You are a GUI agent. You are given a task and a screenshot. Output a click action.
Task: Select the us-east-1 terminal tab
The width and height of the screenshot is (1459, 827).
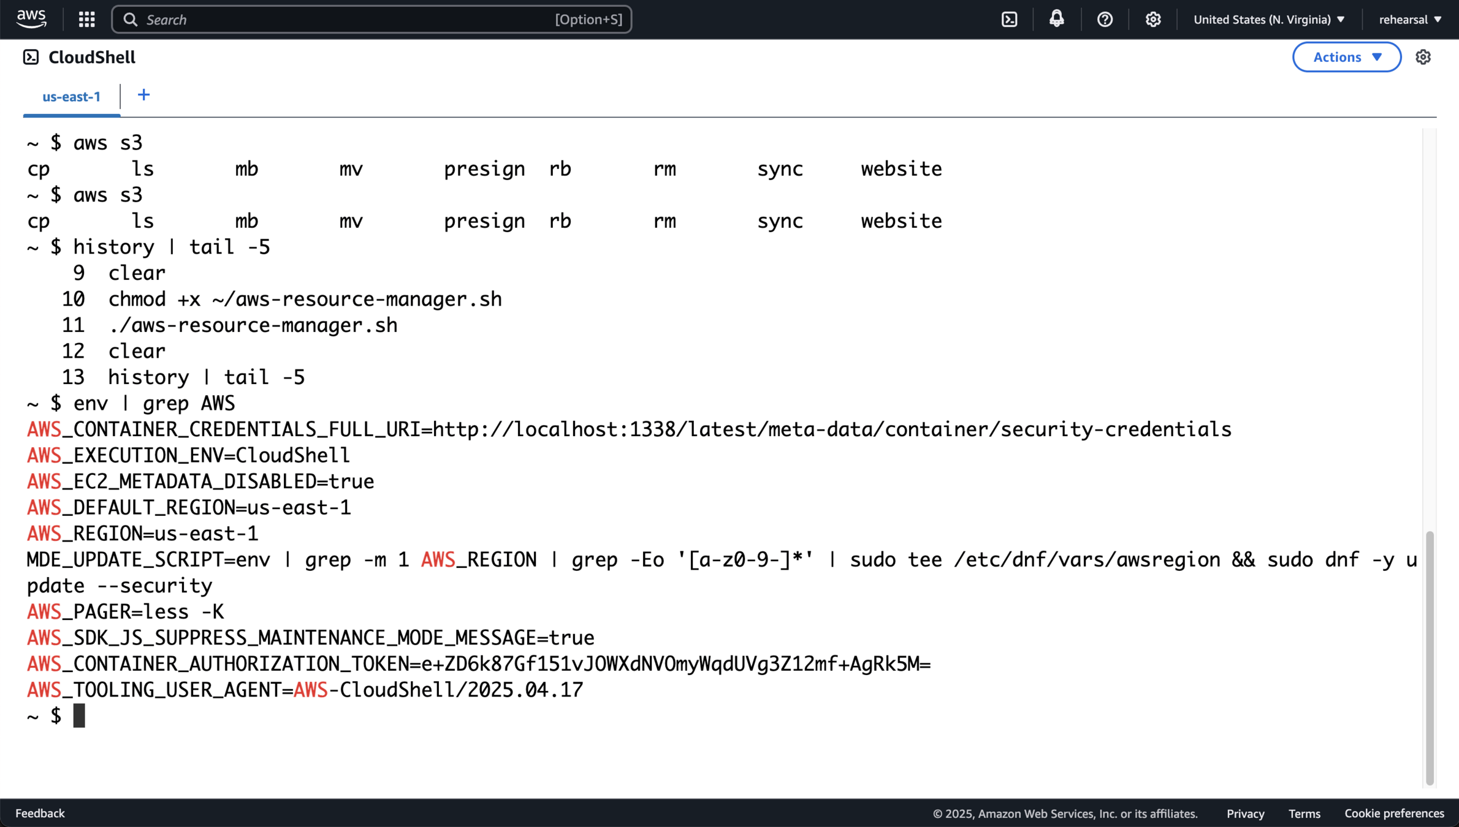tap(71, 97)
